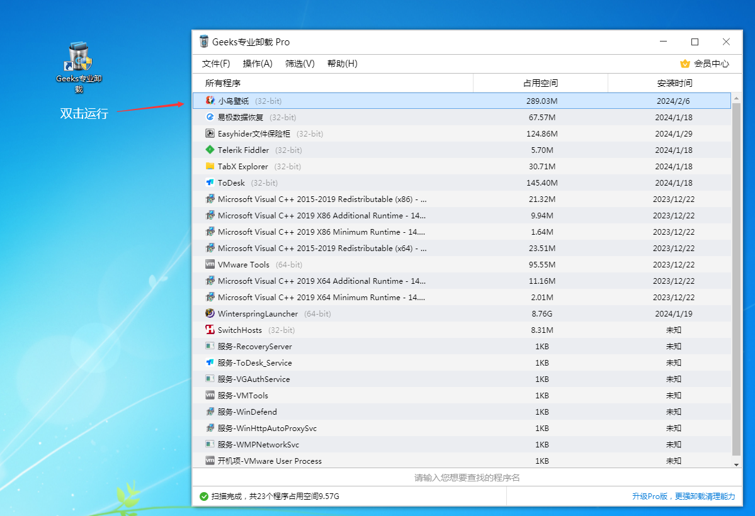Select the TabX Explorer name text
This screenshot has width=755, height=516.
coord(242,167)
